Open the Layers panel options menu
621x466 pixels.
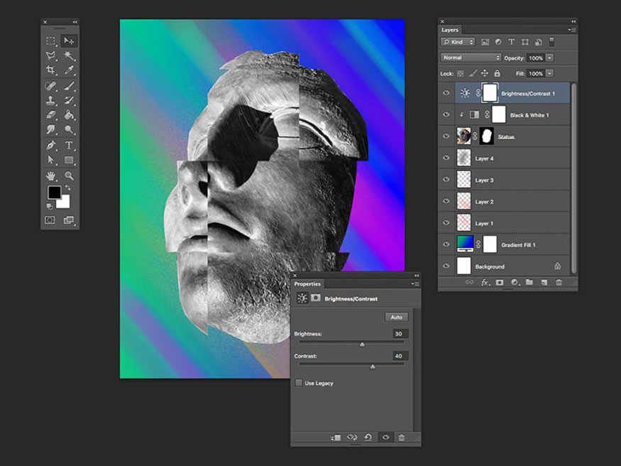point(572,30)
